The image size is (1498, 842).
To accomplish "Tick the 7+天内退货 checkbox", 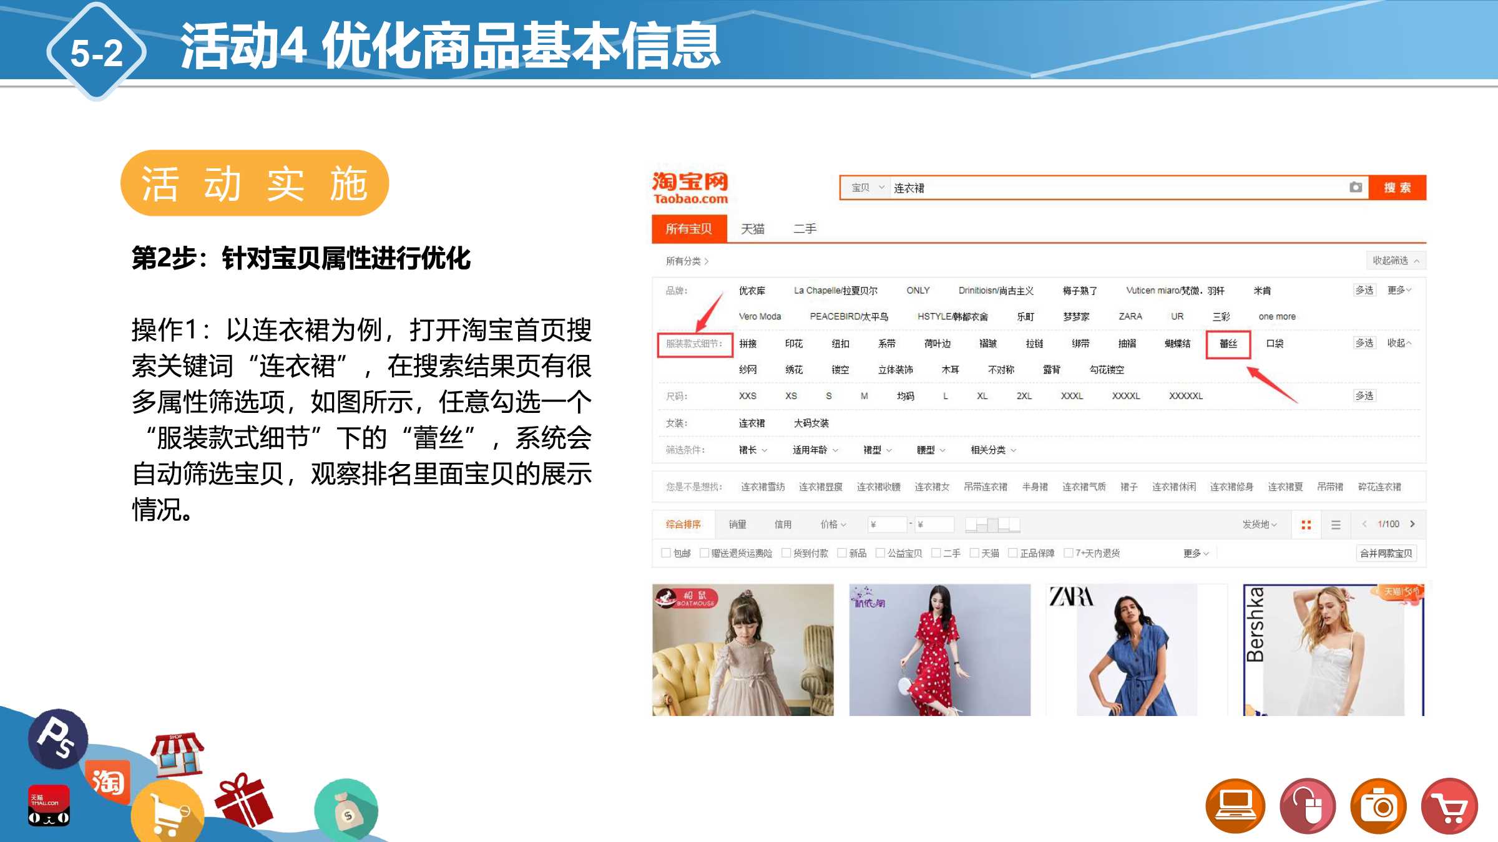I will (x=1068, y=553).
